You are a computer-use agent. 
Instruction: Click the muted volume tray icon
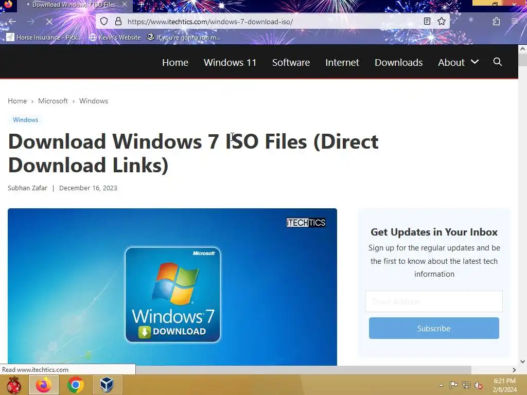click(x=479, y=385)
